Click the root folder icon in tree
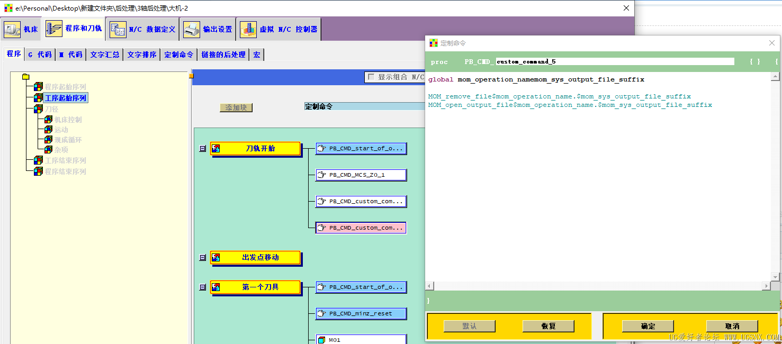Screen dimensions: 782x344 (x=26, y=77)
